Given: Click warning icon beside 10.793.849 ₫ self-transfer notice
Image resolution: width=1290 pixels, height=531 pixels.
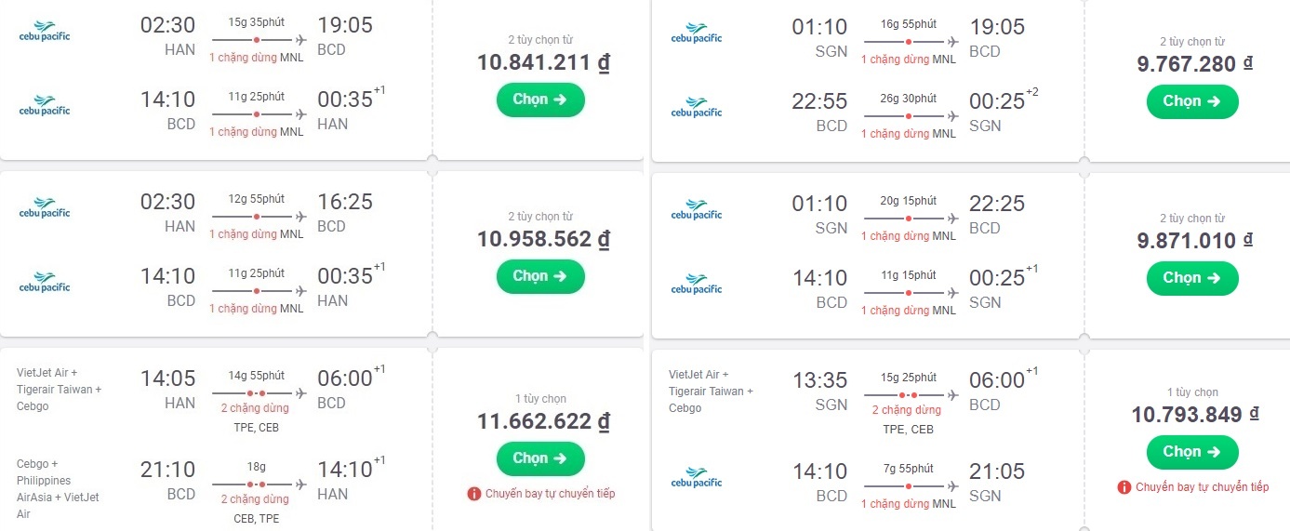Looking at the screenshot, I should coord(1124,487).
